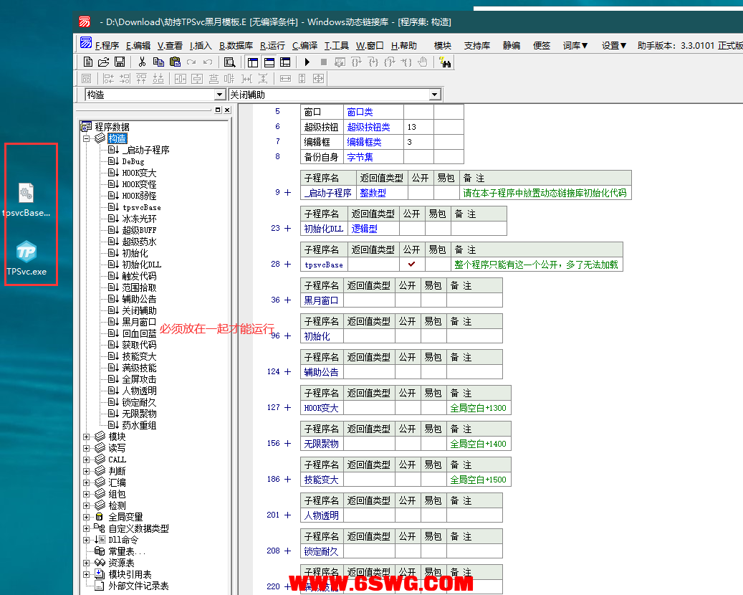This screenshot has height=595, width=743.
Task: Expand subroutine at line 28
Action: (x=287, y=264)
